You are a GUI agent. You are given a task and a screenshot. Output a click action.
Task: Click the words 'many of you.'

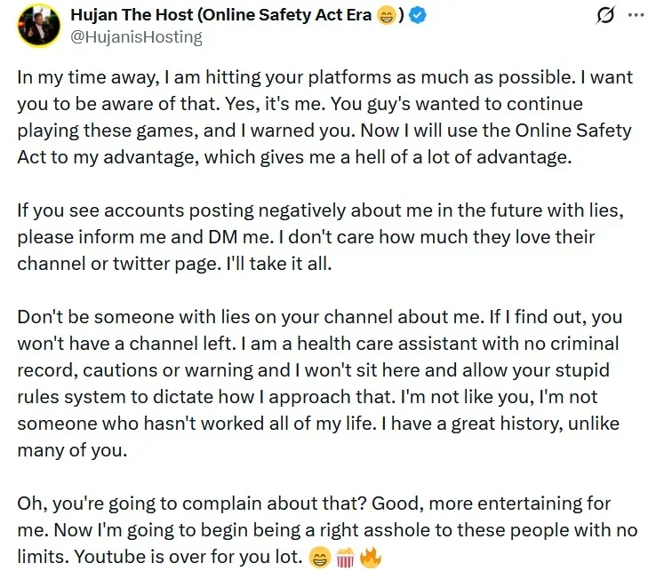click(72, 450)
